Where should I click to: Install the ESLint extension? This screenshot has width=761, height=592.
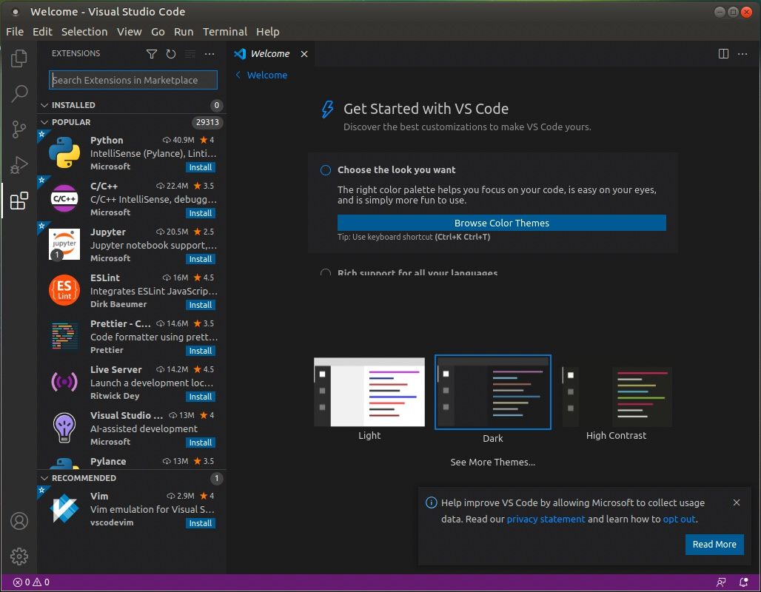[x=201, y=305]
